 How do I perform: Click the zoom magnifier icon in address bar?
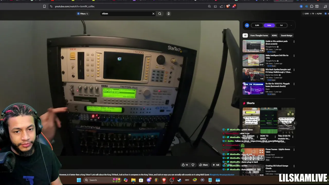(209, 6)
